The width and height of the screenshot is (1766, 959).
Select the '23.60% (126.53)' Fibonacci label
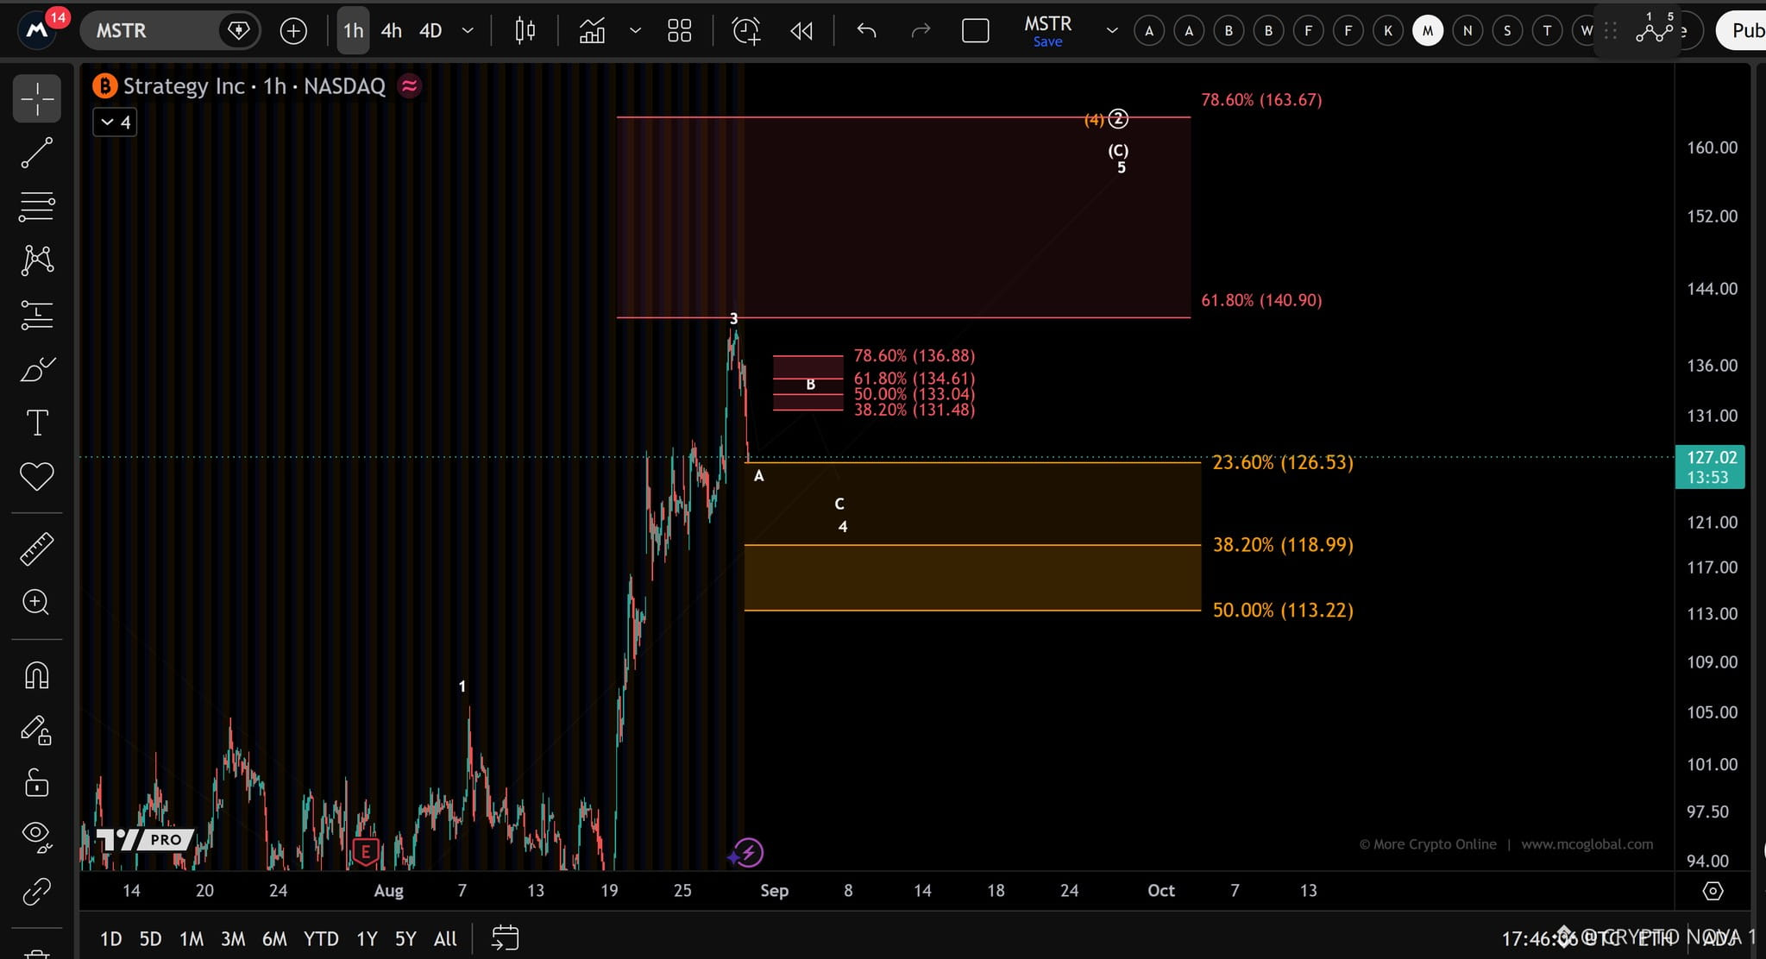point(1283,462)
